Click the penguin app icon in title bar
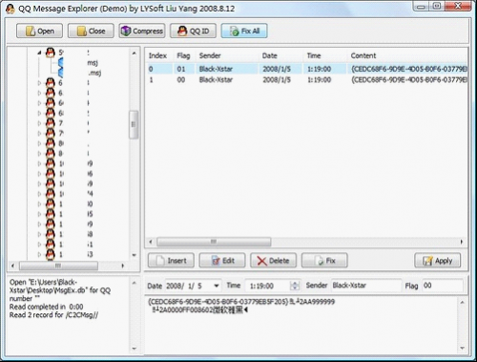Image resolution: width=477 pixels, height=362 pixels. click(x=10, y=9)
